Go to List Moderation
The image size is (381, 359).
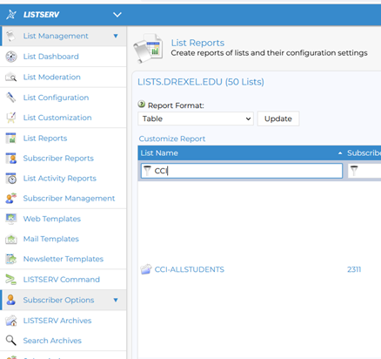tap(52, 77)
